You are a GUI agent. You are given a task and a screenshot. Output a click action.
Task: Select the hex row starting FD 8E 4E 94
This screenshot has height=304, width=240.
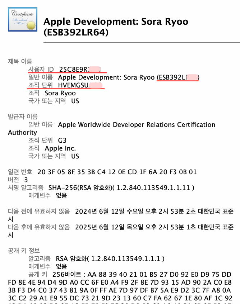[120, 282]
